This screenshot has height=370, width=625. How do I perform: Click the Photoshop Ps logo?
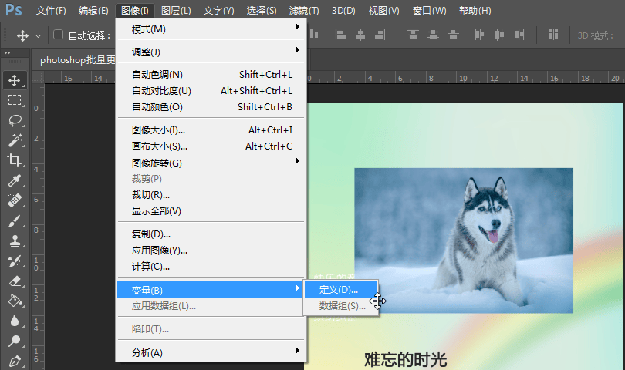tap(14, 10)
